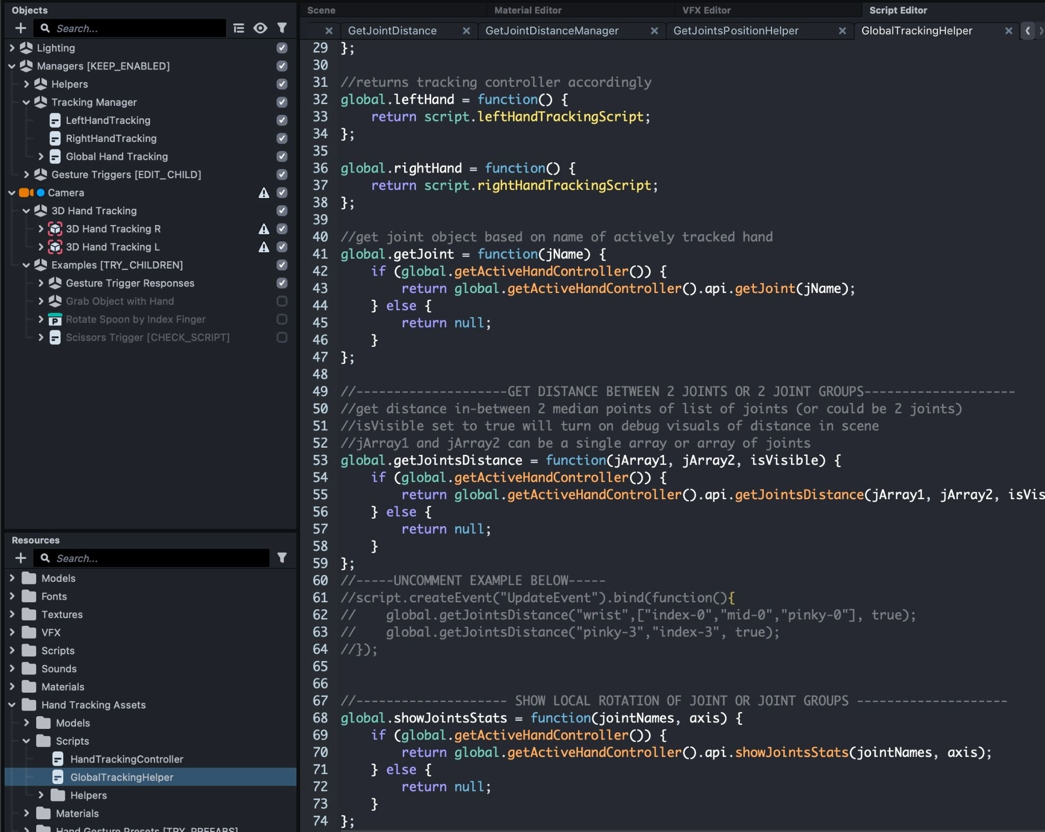Open the GetJointsPositionHelper script tab

pos(735,31)
